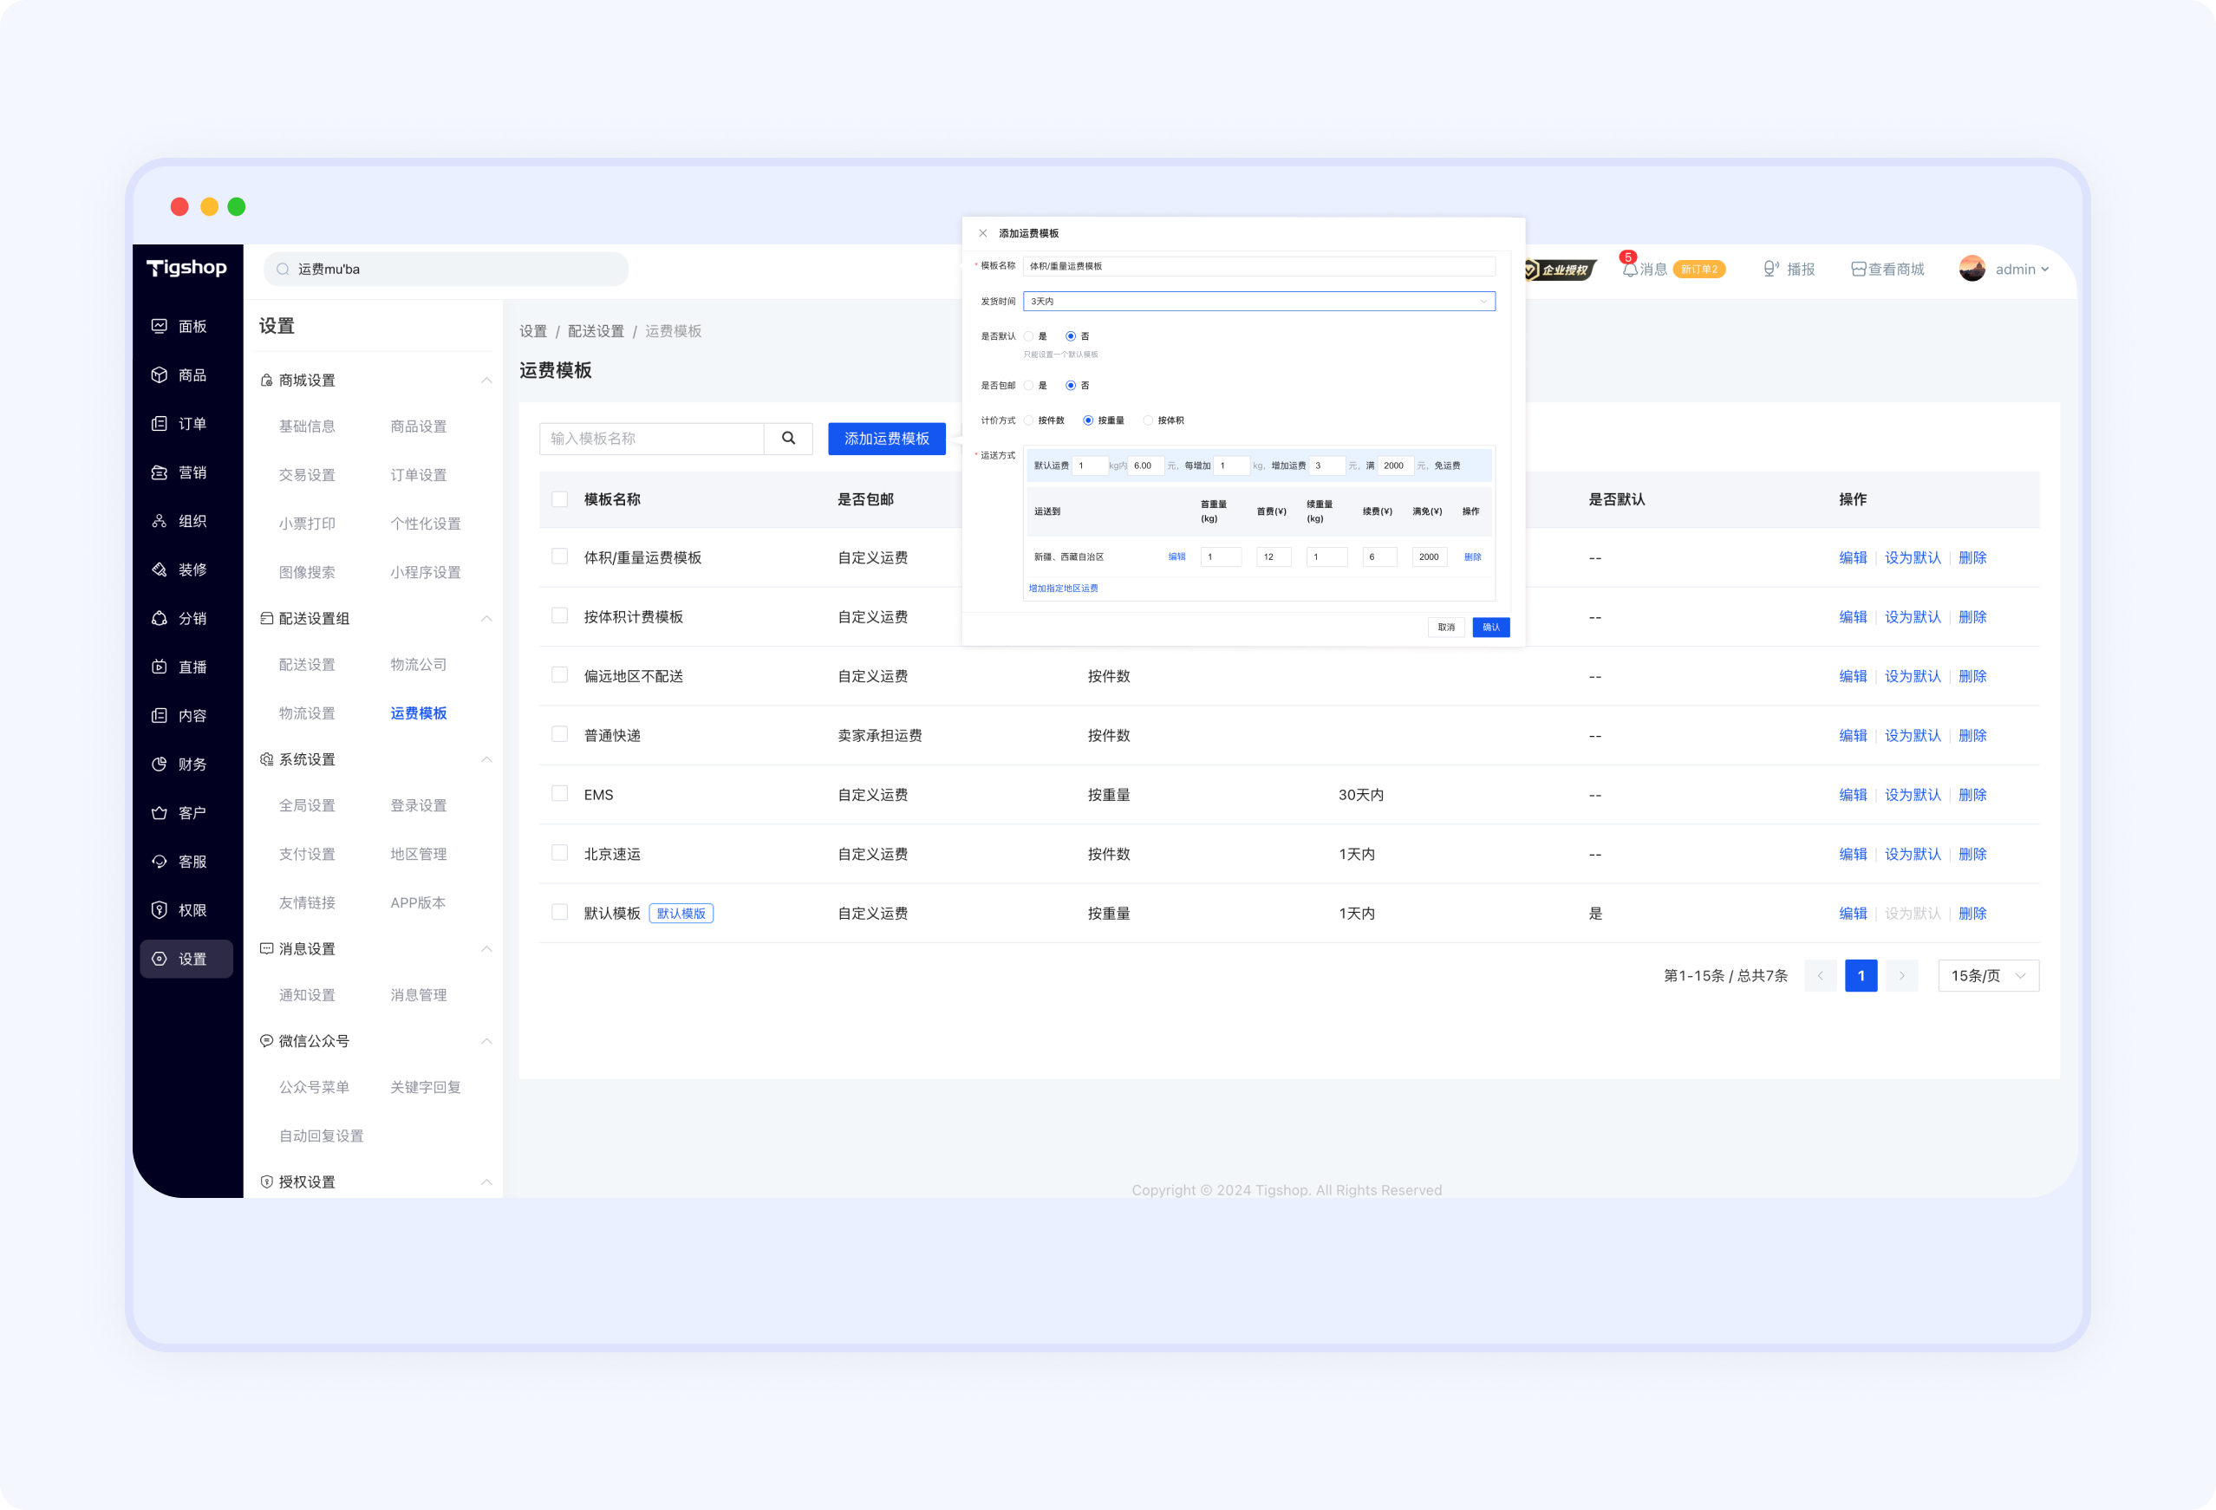
Task: Open the 客服 customer service headset icon
Action: tap(160, 861)
